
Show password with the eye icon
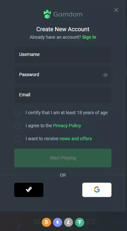coord(105,75)
